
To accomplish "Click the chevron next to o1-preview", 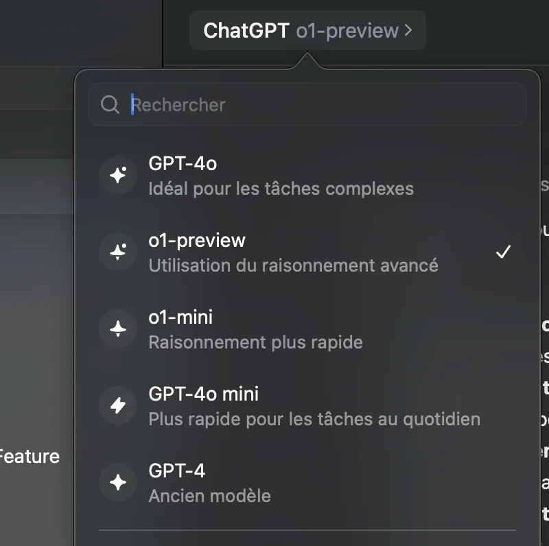I will pyautogui.click(x=408, y=30).
